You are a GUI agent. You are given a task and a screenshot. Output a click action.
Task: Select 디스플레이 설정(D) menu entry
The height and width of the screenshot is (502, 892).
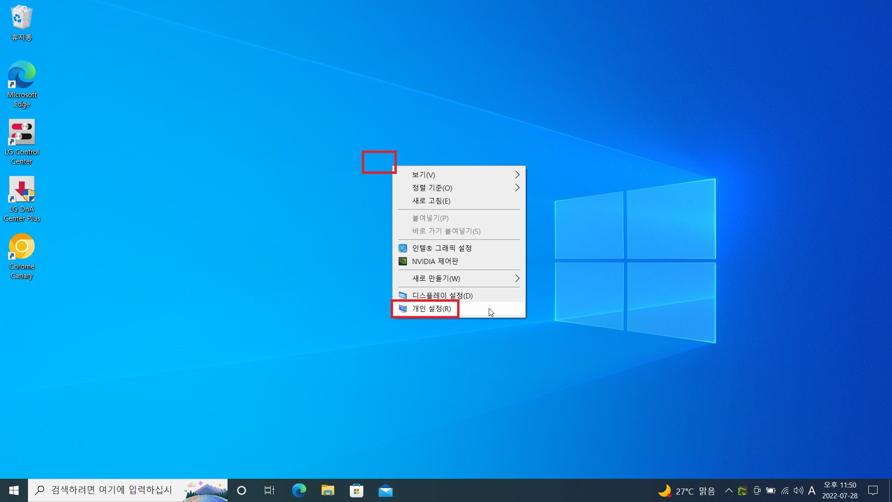[x=442, y=296]
